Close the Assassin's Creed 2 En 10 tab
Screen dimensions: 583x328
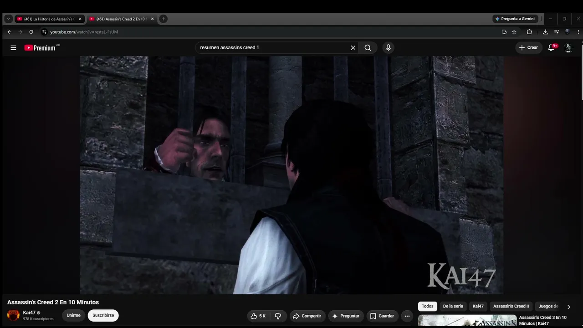coord(153,19)
